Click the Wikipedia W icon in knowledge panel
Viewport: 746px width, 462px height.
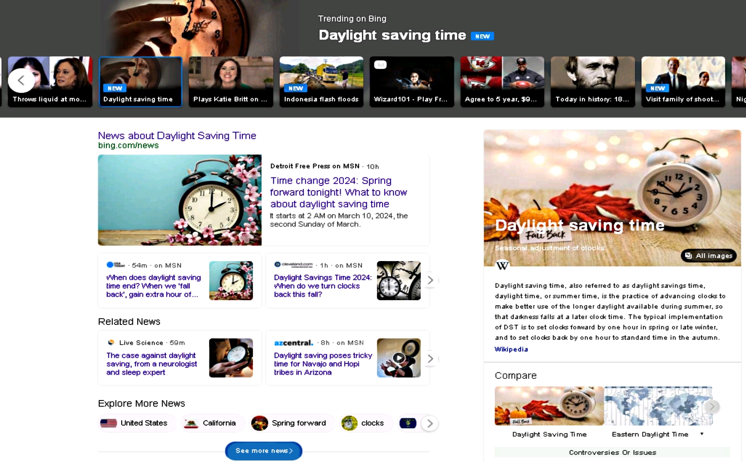pyautogui.click(x=502, y=266)
